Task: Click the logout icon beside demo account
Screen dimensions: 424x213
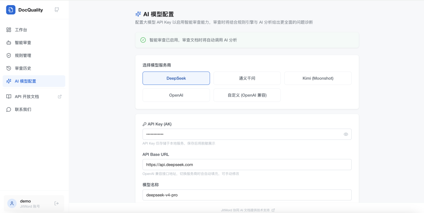Action: pos(57,204)
